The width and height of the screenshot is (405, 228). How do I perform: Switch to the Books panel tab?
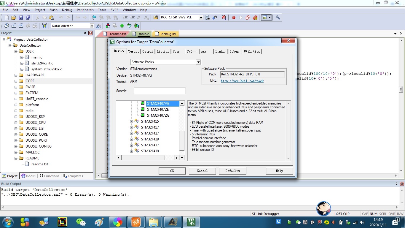pos(28,176)
